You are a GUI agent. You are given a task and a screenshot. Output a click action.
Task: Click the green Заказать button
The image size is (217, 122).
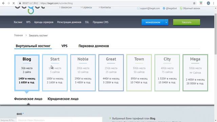pos(186,22)
